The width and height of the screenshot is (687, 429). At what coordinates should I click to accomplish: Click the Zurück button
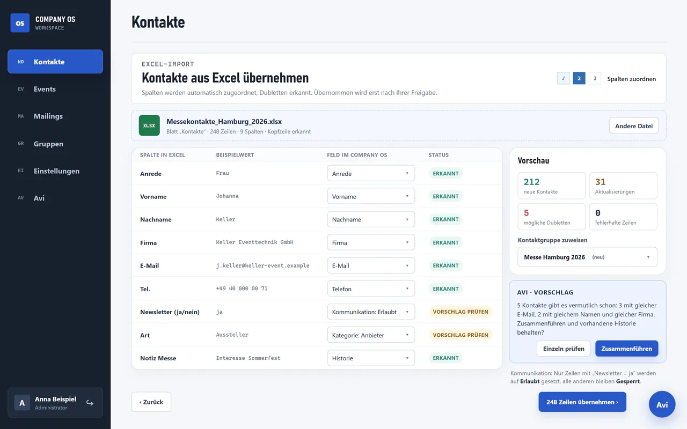coord(151,402)
